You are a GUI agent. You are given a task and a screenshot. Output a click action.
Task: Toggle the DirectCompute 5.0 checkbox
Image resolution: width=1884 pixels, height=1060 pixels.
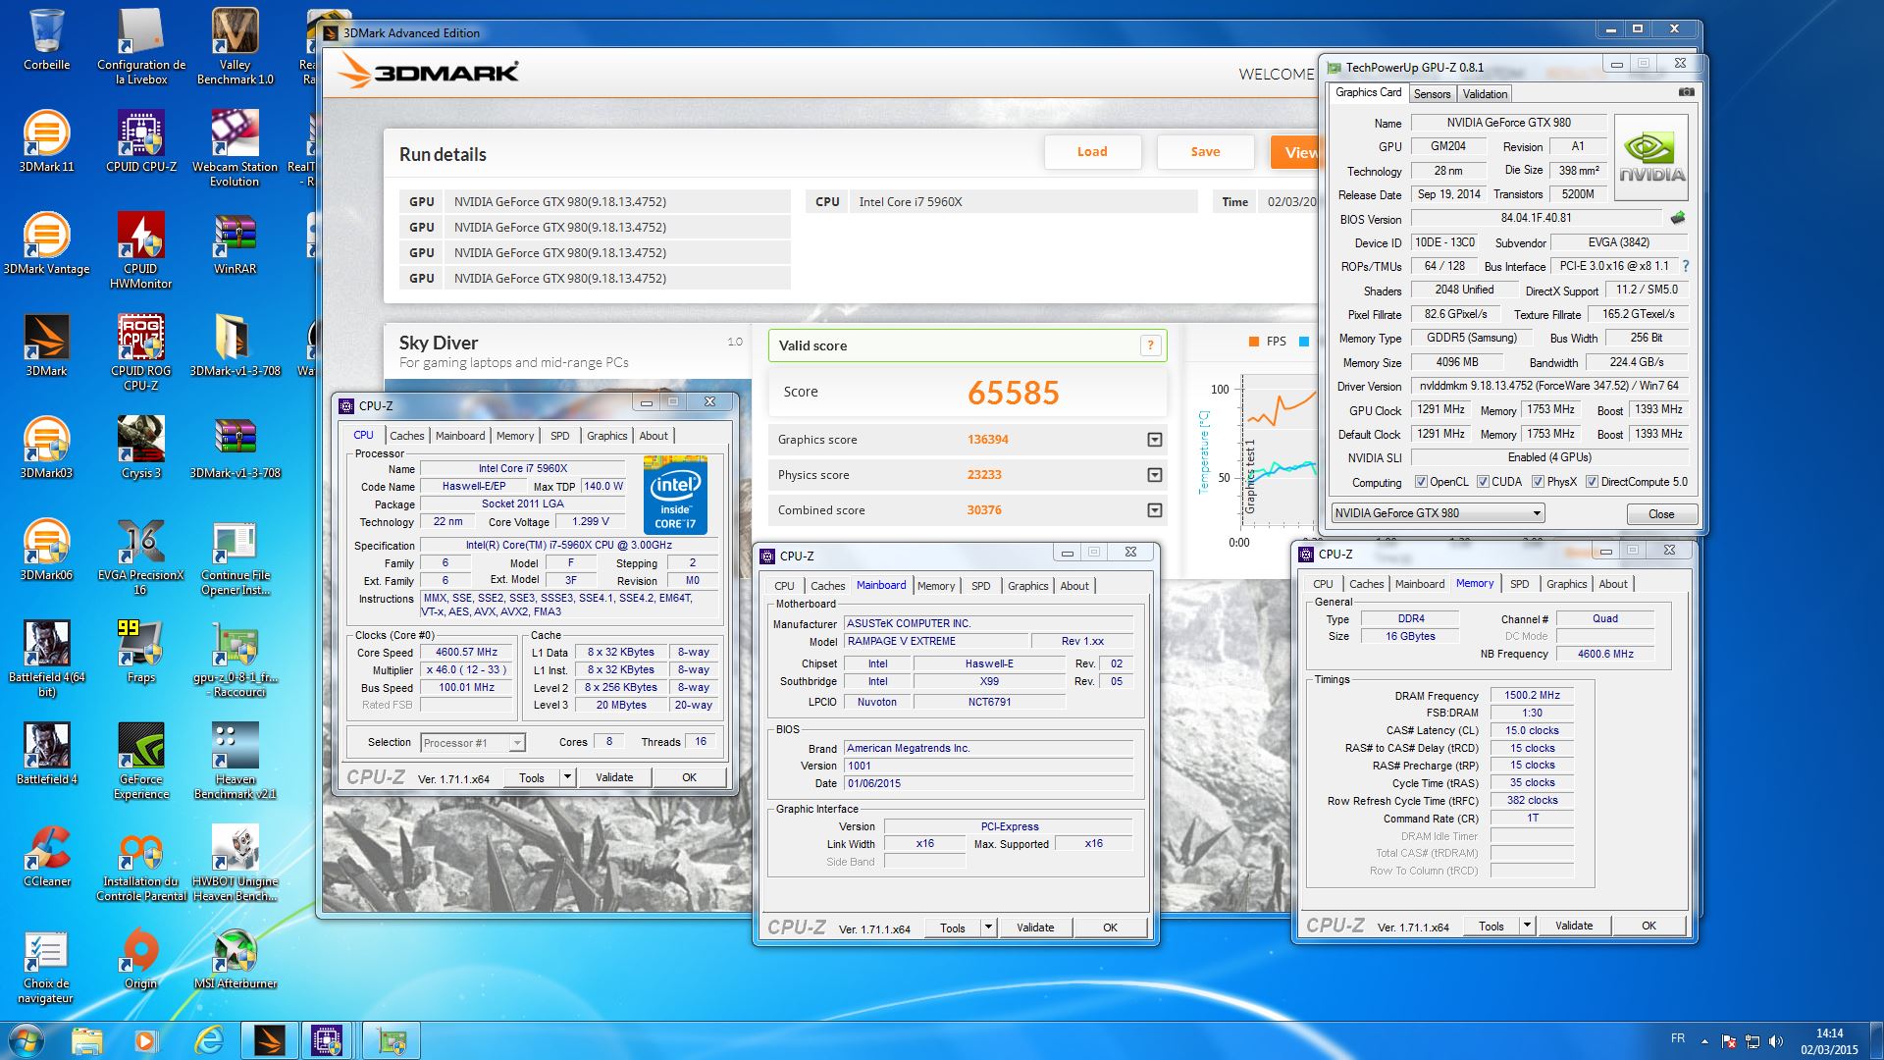(x=1592, y=482)
